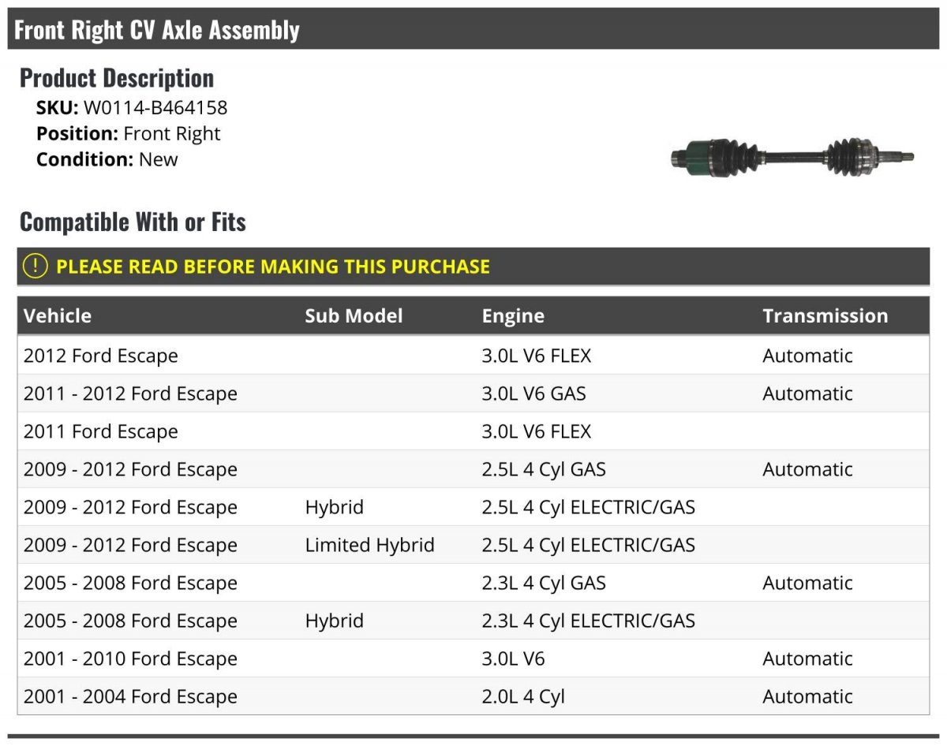Select the 2012 Ford Escape 3.0L V6 FLEX row
Image resolution: width=947 pixels, height=746 pixels.
click(x=473, y=356)
